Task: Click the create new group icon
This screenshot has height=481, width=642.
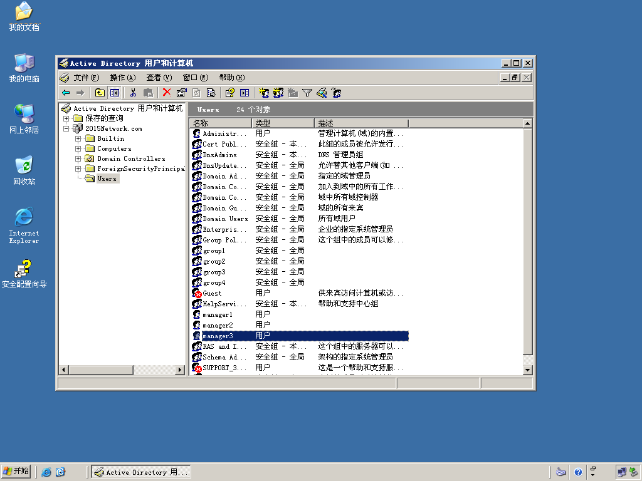Action: (x=278, y=93)
